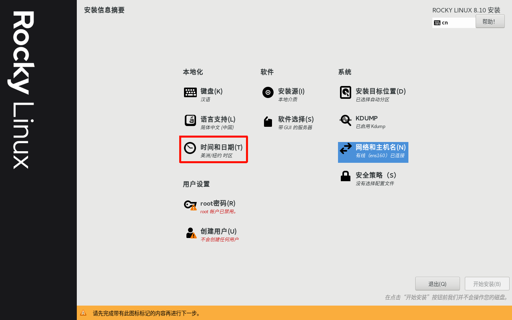Click the arrows icon for 网络和主机名
This screenshot has width=512, height=320.
click(346, 149)
